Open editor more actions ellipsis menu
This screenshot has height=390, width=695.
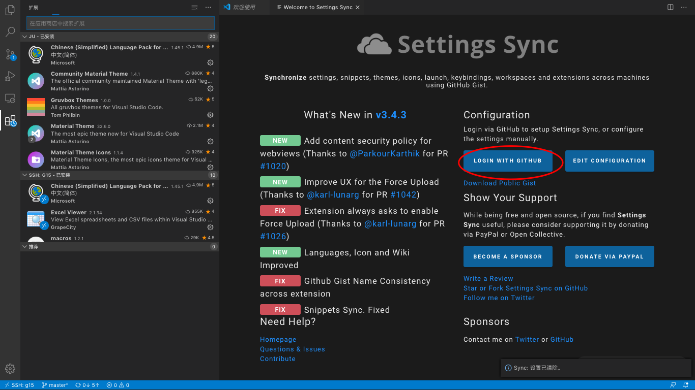tap(683, 7)
